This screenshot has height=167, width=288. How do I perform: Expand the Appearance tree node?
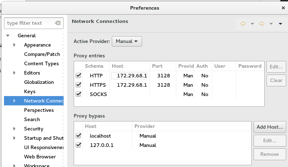click(x=14, y=45)
